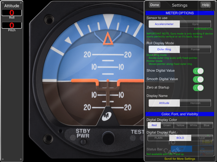Select PLAIN digital display font
The height and width of the screenshot is (162, 217).
(158, 138)
